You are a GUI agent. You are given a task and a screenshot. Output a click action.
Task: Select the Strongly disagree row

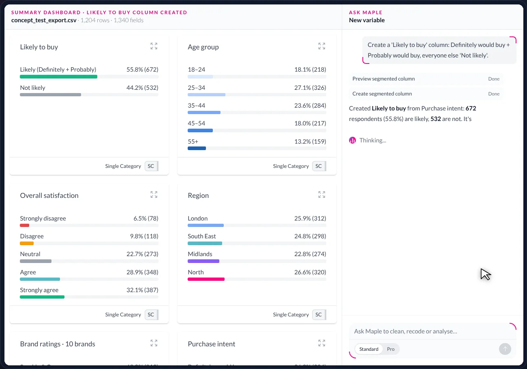[x=89, y=221]
